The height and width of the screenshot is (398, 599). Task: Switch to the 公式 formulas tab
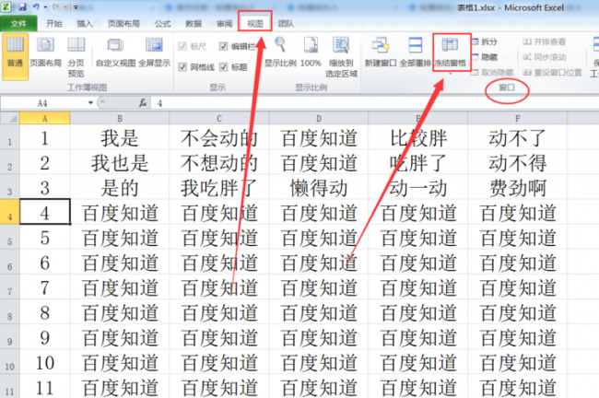(162, 24)
